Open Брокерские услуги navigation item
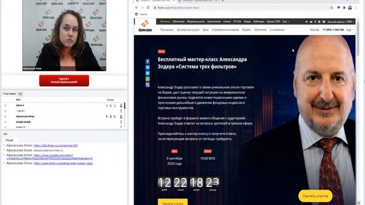This screenshot has width=365, height=205. point(188,30)
